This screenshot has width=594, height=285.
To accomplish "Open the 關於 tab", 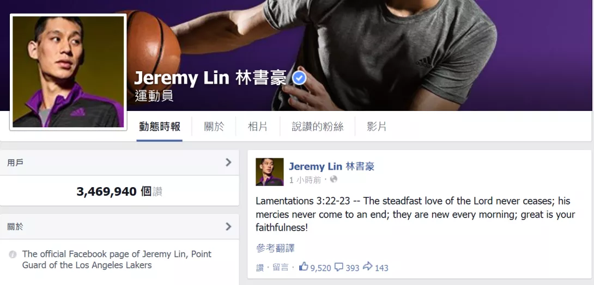I will tap(214, 127).
